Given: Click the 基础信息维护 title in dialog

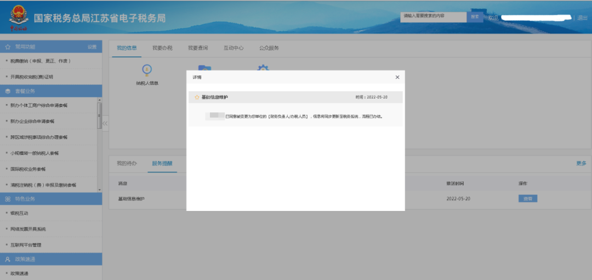Looking at the screenshot, I should coord(214,98).
